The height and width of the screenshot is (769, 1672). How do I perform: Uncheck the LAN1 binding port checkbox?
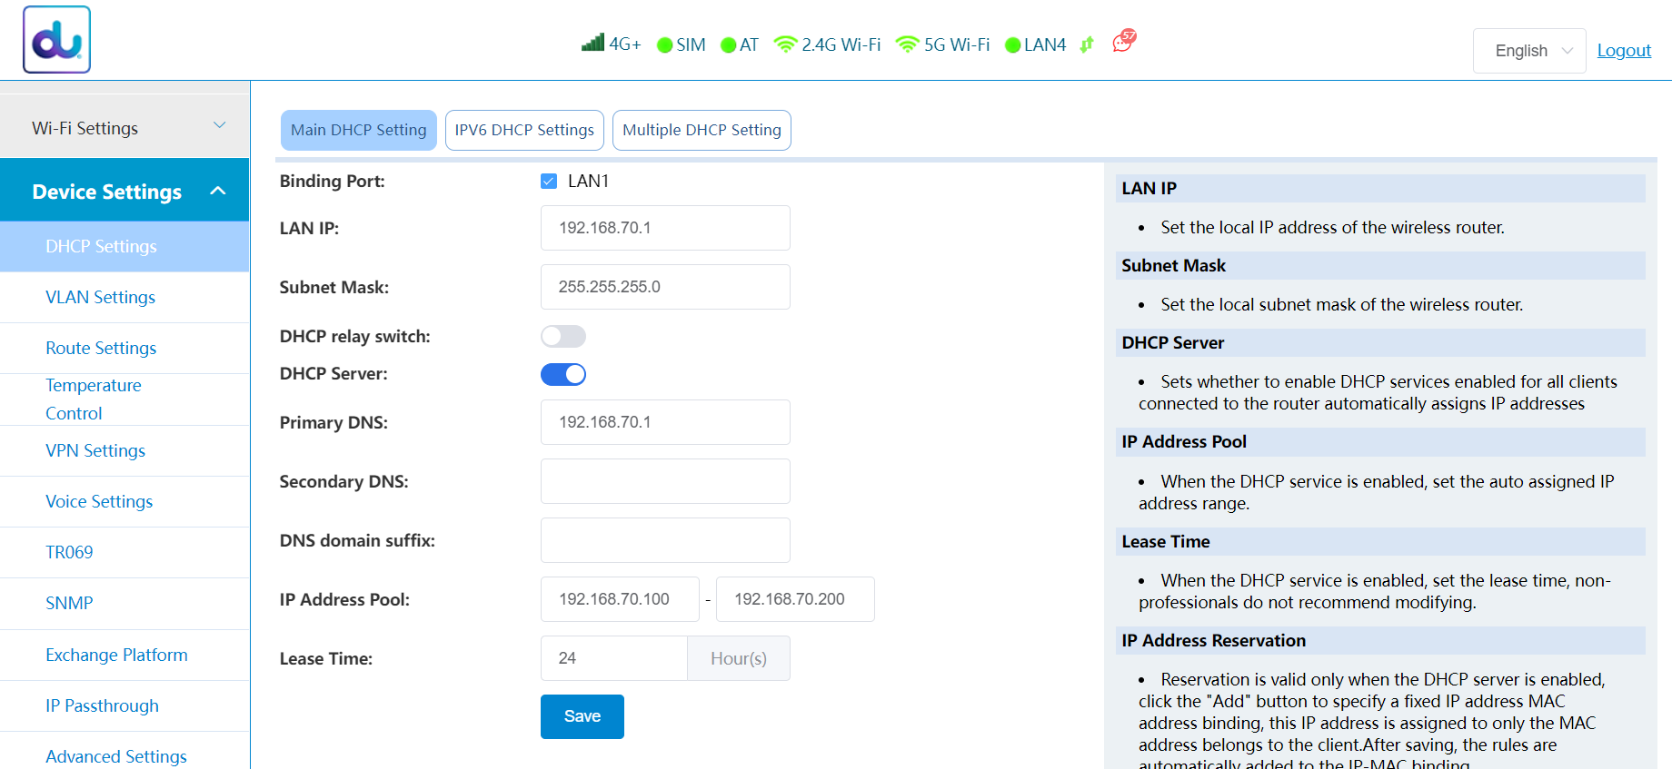pyautogui.click(x=549, y=182)
